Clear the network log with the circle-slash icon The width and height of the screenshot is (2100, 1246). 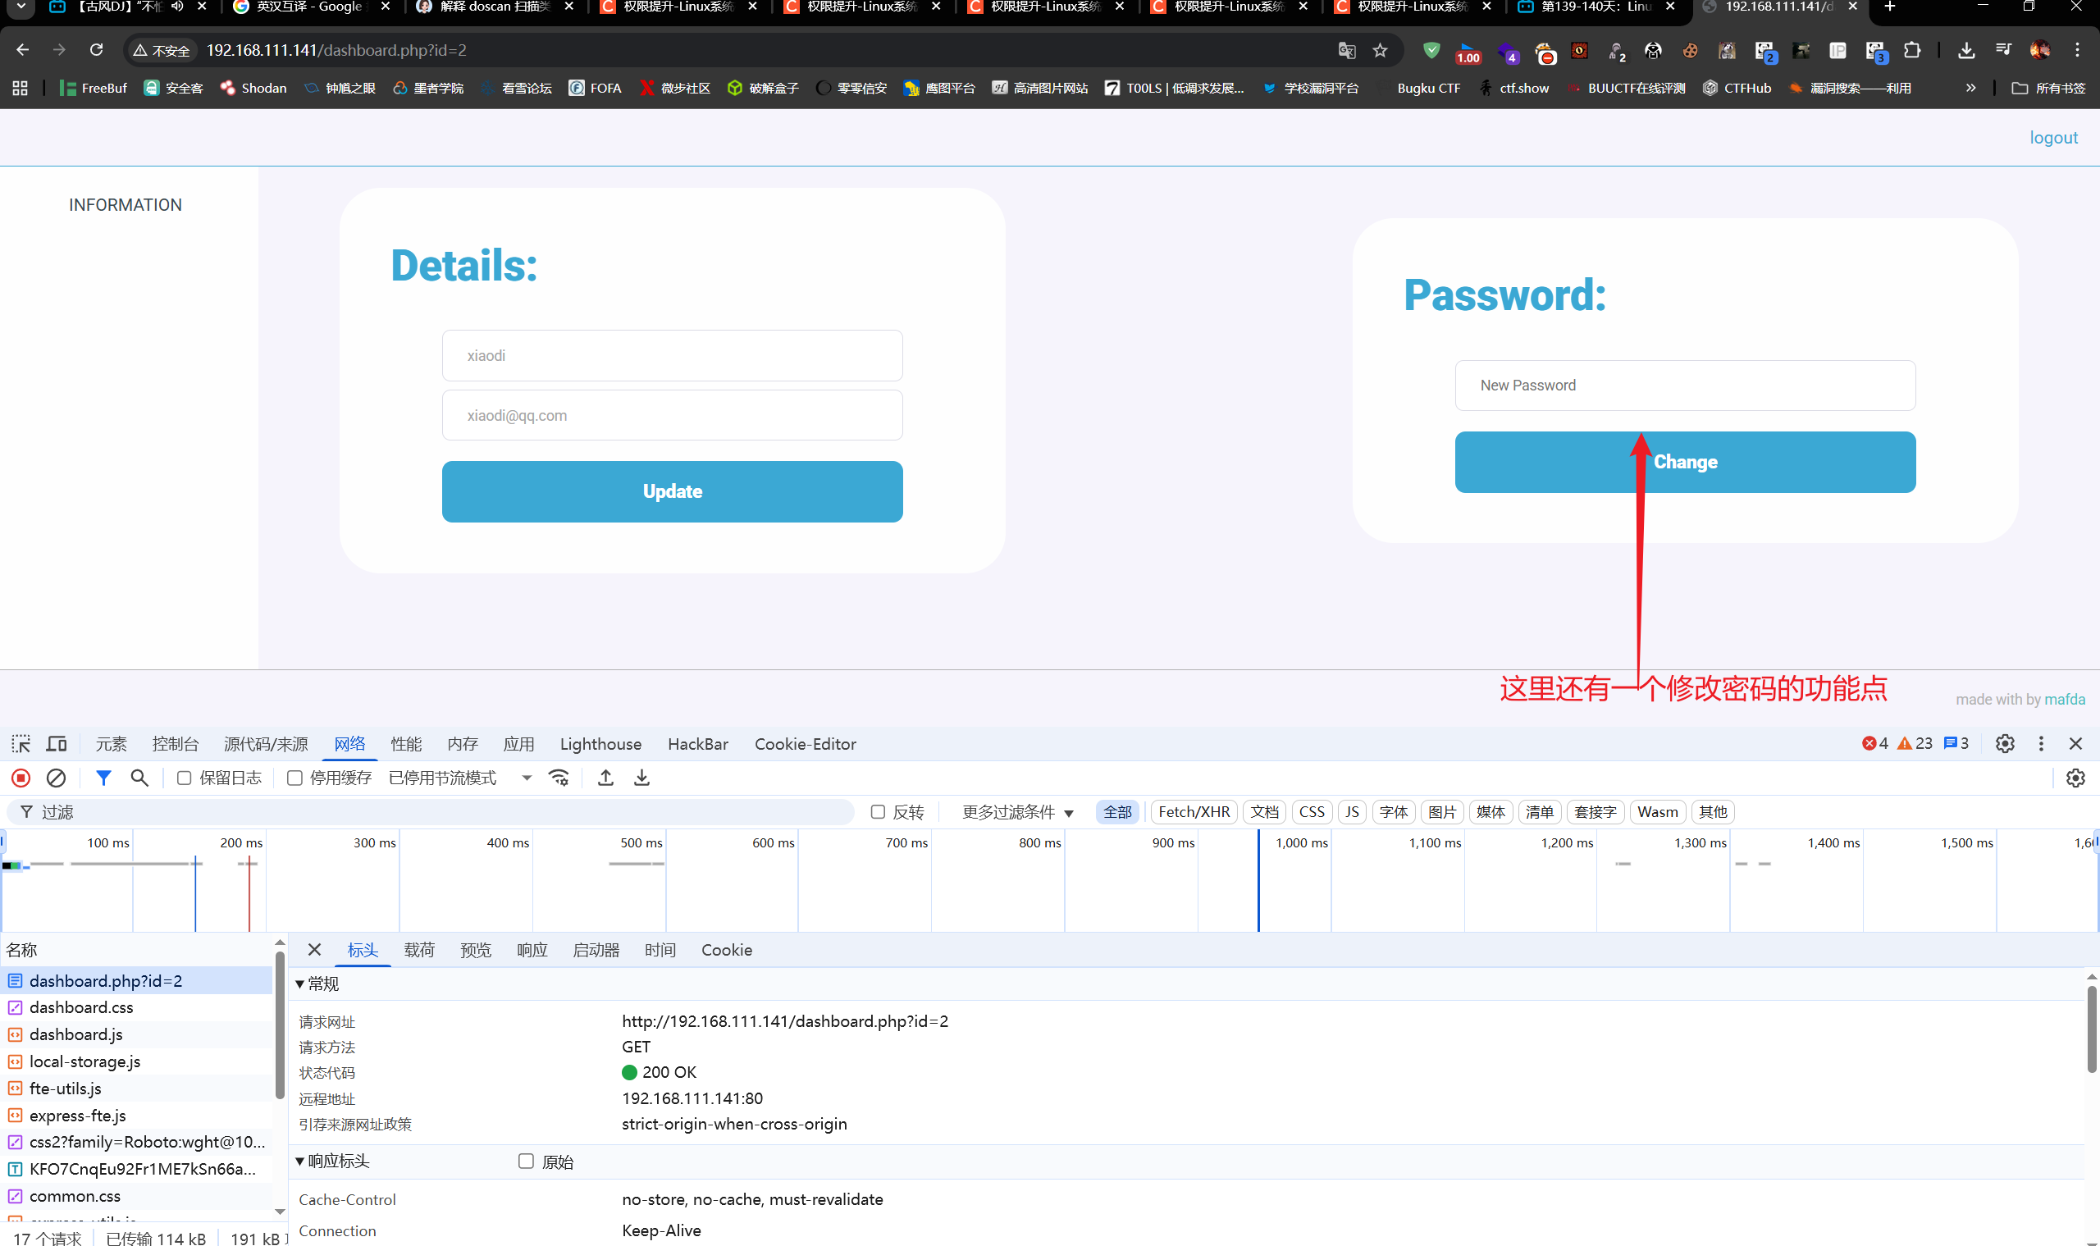point(57,778)
